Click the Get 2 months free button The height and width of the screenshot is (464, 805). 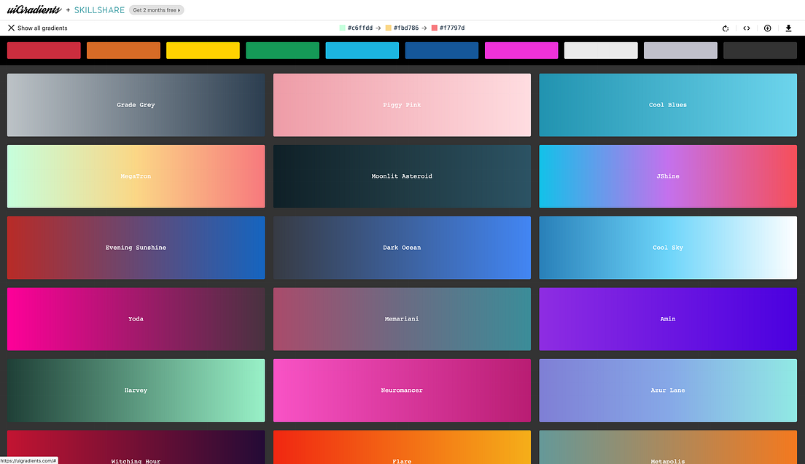[x=156, y=9]
